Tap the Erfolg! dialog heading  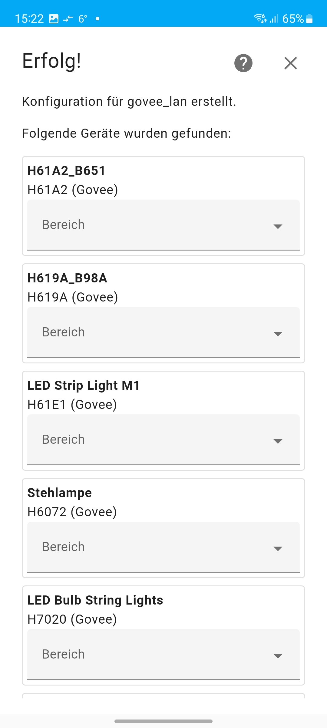coord(52,61)
